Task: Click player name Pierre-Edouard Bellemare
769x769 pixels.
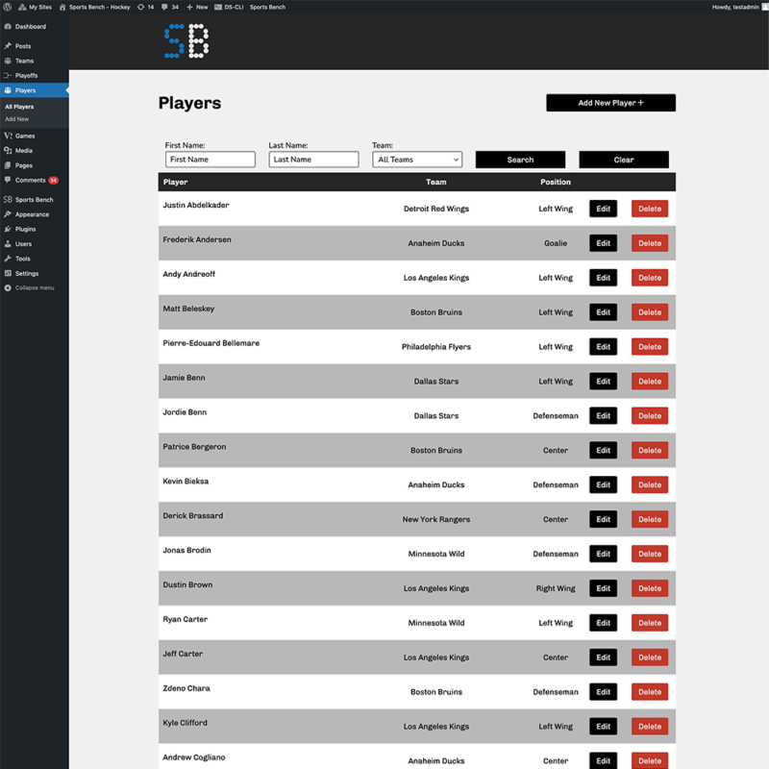Action: 211,343
